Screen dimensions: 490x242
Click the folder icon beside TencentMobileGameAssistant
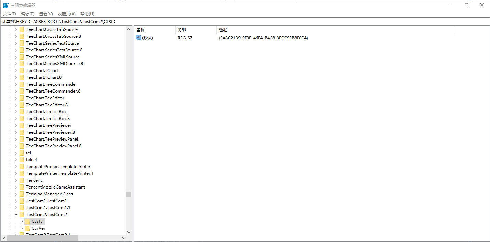click(x=22, y=187)
